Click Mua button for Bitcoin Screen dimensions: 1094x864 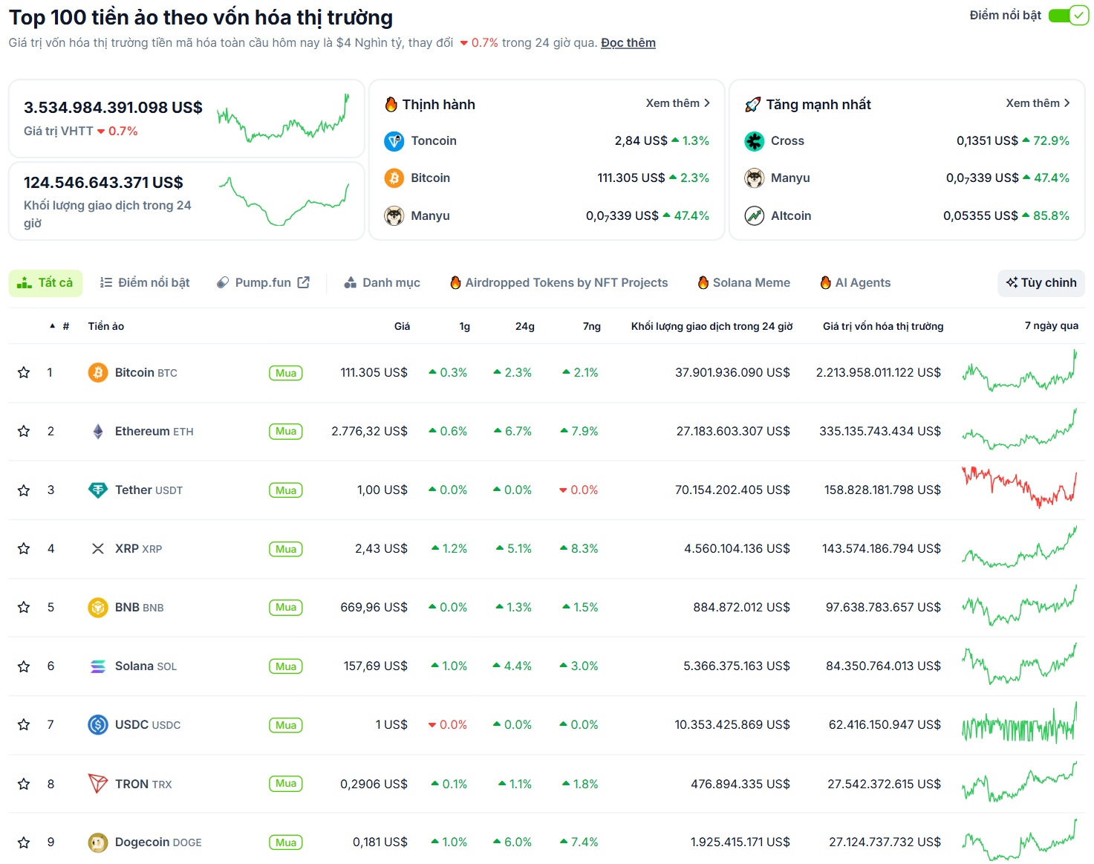click(286, 373)
